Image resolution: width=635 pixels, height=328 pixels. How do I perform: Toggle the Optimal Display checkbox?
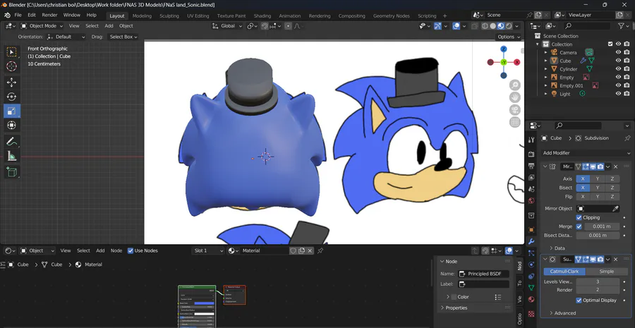coord(579,300)
